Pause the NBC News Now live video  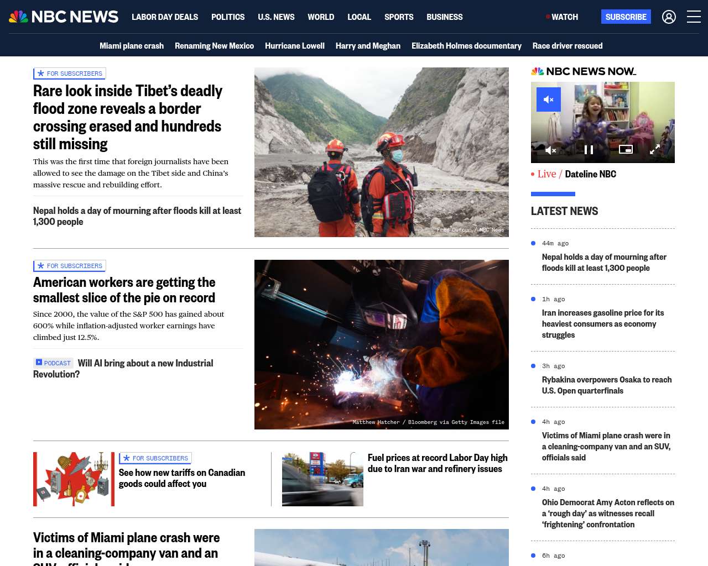coord(589,150)
